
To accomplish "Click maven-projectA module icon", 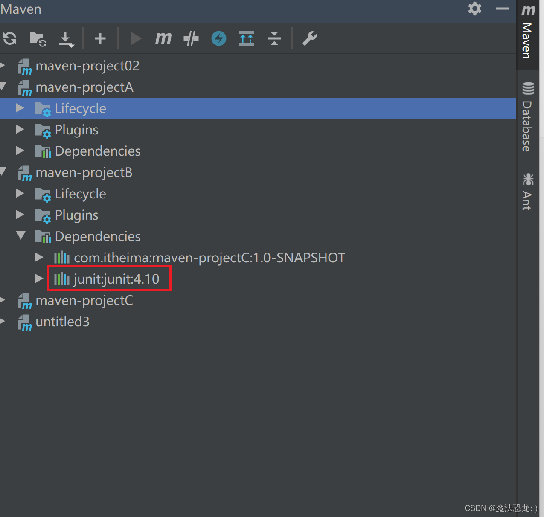I will pos(25,88).
